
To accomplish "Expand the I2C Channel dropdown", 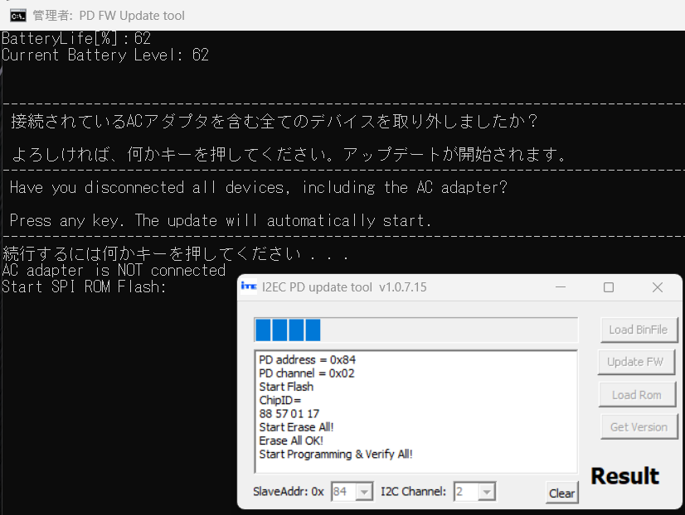I will point(486,492).
